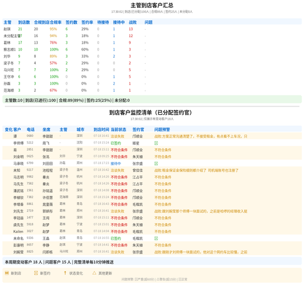Viewport: 304px width, 293px height.
Task: Click phone suffix 5212
Action: (30, 143)
